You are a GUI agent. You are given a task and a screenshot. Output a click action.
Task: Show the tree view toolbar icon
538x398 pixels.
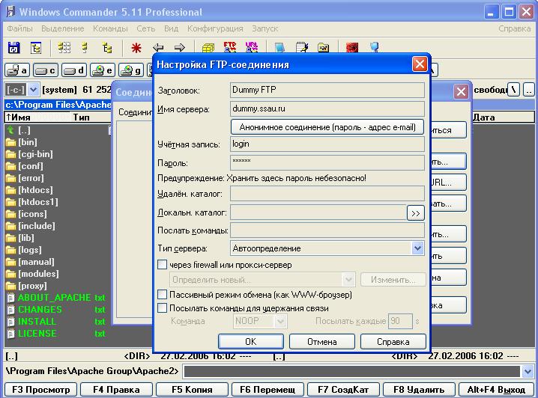click(107, 48)
